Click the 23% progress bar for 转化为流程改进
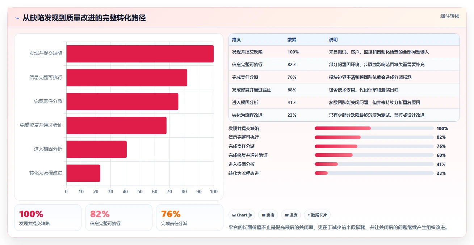The image size is (474, 245). 374,173
